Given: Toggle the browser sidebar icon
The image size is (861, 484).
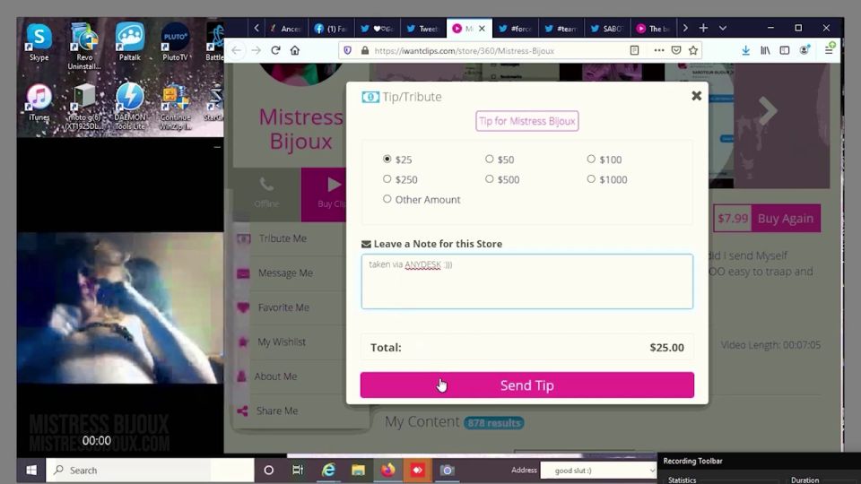Looking at the screenshot, I should [785, 50].
